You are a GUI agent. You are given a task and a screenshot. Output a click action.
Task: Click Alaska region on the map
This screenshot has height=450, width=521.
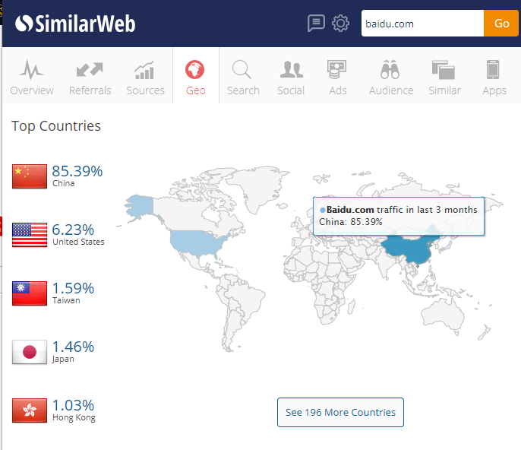tap(141, 205)
